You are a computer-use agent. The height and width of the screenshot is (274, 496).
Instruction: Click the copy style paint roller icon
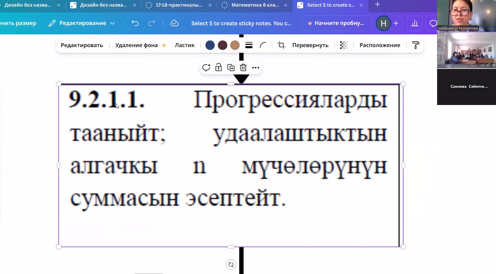click(x=416, y=45)
